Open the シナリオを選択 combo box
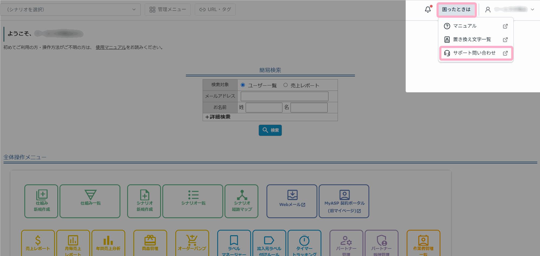The width and height of the screenshot is (540, 256). pos(70,9)
